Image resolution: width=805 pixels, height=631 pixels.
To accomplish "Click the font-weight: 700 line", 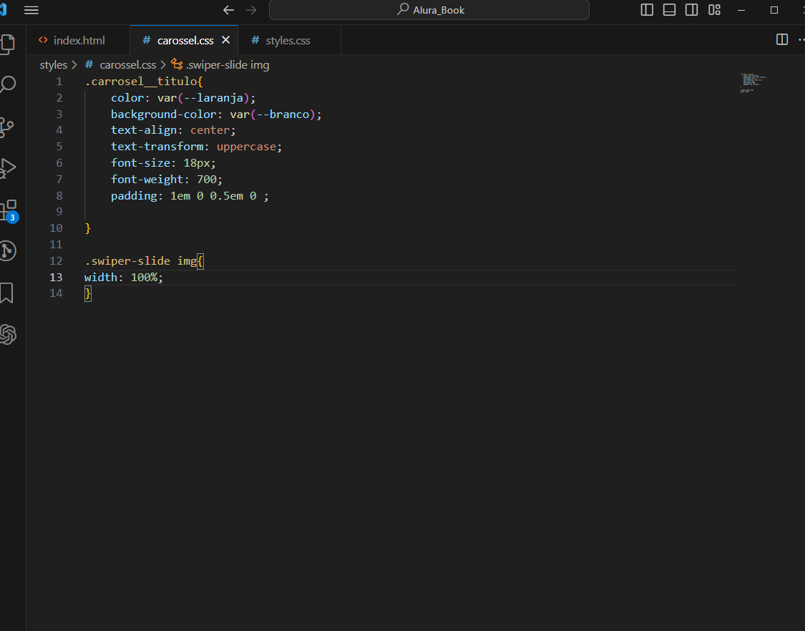I will point(166,179).
